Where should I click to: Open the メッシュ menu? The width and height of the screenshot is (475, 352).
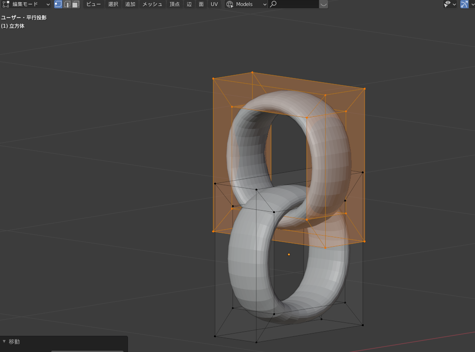(x=152, y=4)
